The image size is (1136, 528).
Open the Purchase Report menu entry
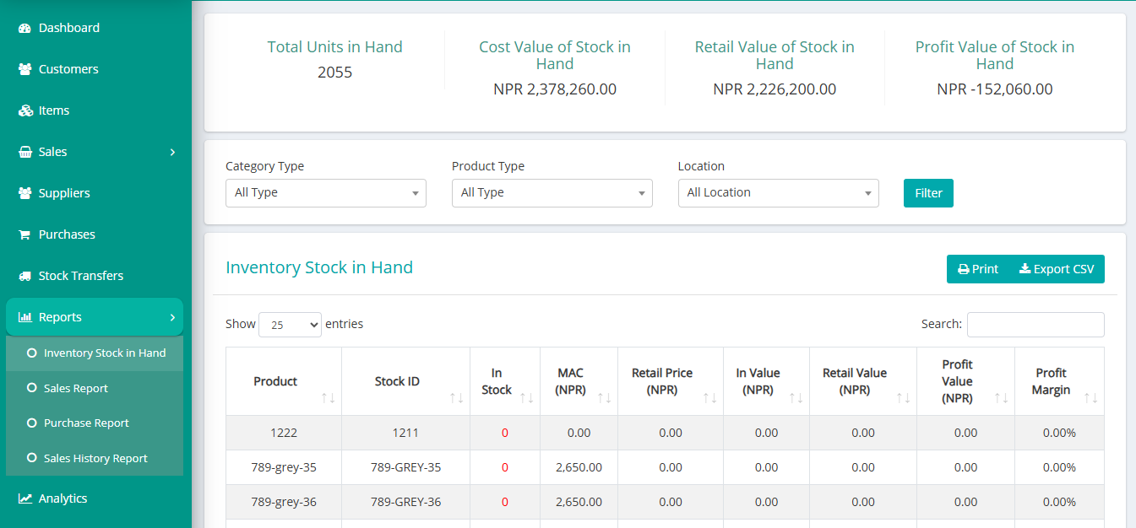(88, 423)
